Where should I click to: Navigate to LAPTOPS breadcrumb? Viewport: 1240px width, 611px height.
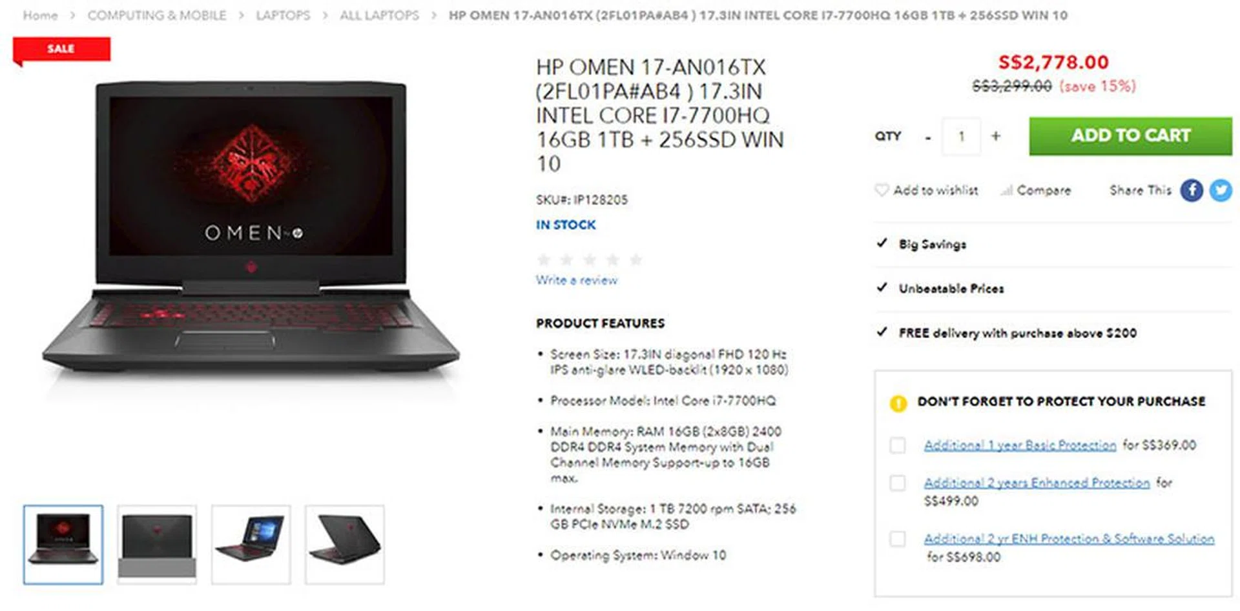283,15
